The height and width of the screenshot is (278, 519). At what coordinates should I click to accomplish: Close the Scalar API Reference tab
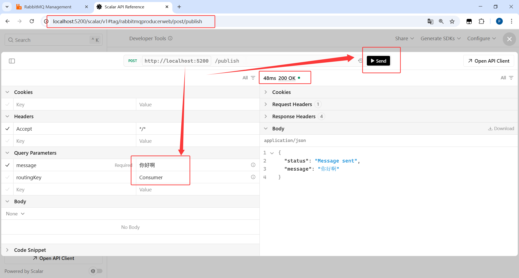pyautogui.click(x=167, y=7)
